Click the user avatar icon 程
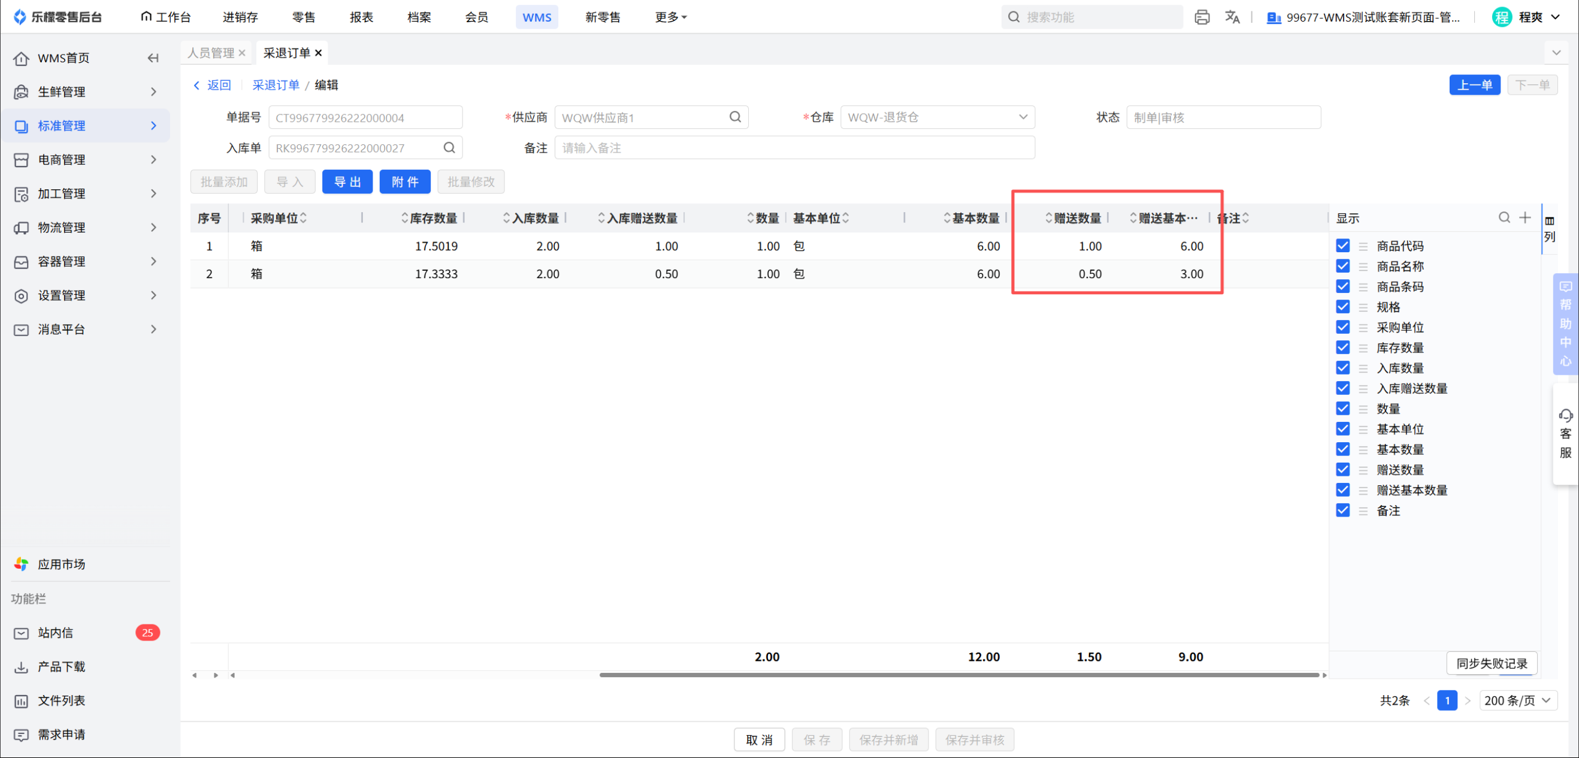1579x758 pixels. coord(1502,17)
